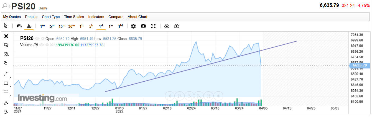Click the search magnifier beside PSI20
Screen dimensions: 372x131
pos(5,6)
